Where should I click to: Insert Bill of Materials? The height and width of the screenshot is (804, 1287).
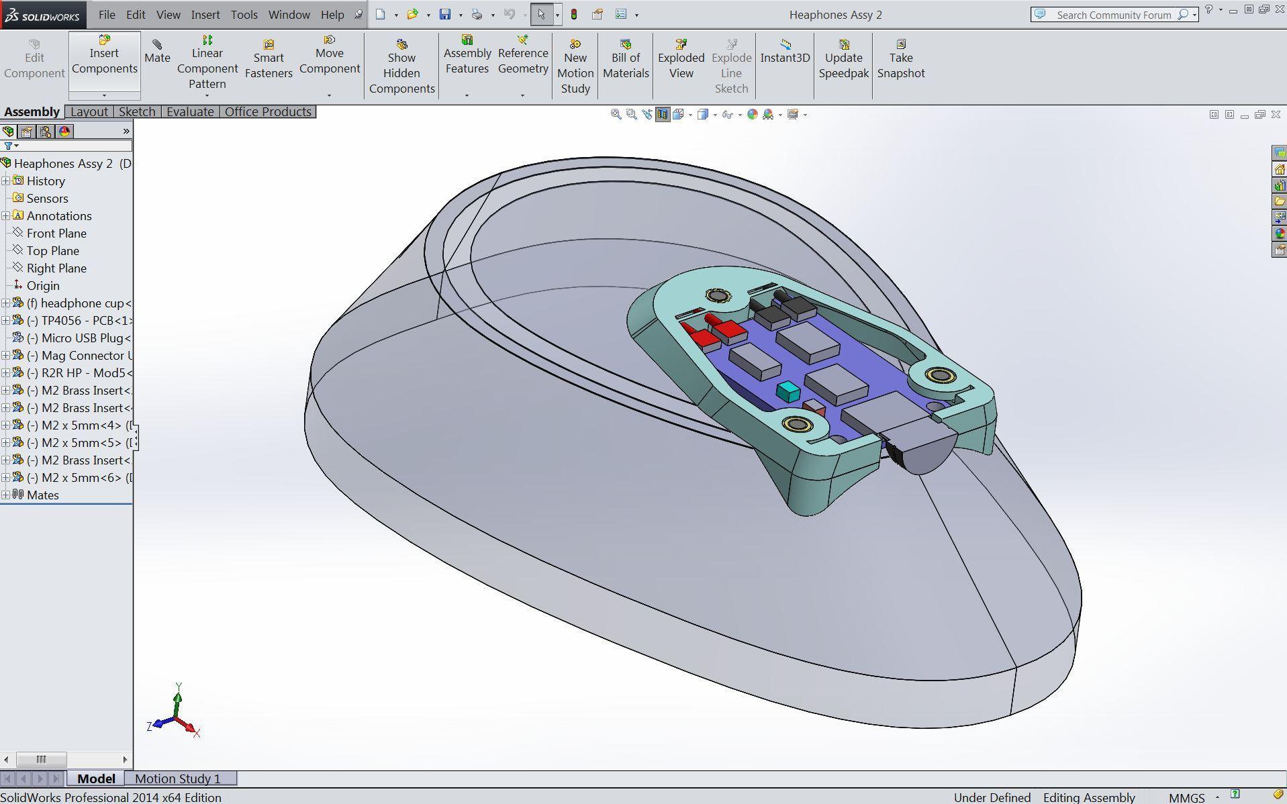coord(626,59)
